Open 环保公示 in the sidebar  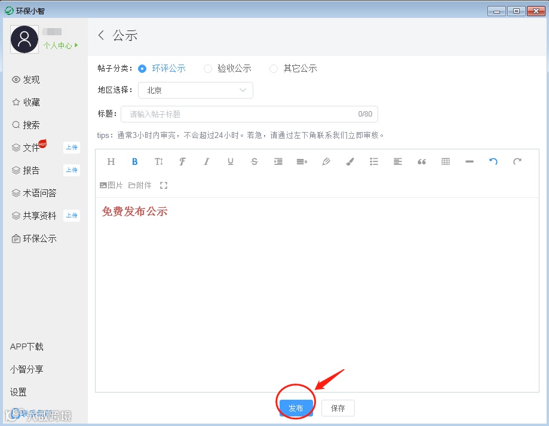[x=34, y=239]
